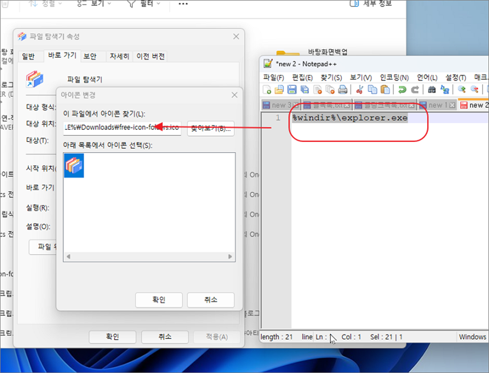Viewport: 489px width, 373px height.
Task: Create a new document in Notepad++
Action: (x=267, y=90)
